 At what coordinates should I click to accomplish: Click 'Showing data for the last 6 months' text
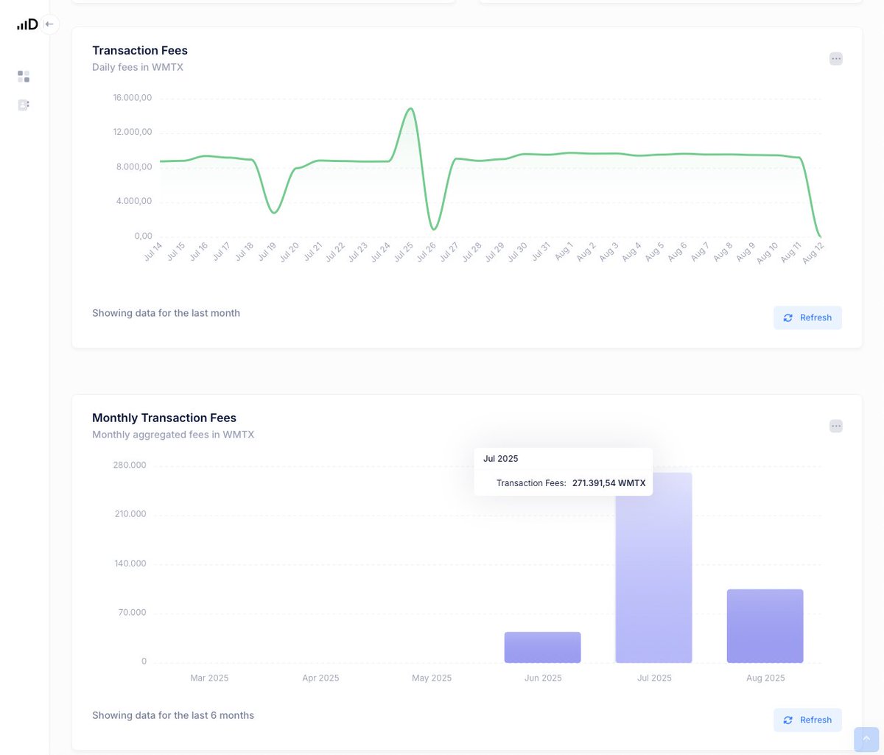tap(173, 715)
